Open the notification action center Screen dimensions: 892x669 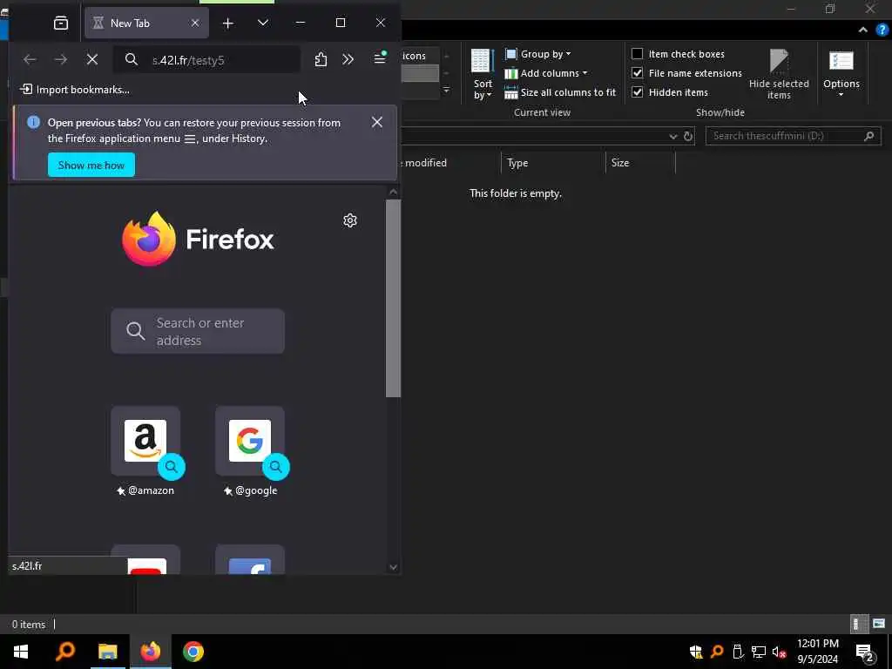coord(865,652)
